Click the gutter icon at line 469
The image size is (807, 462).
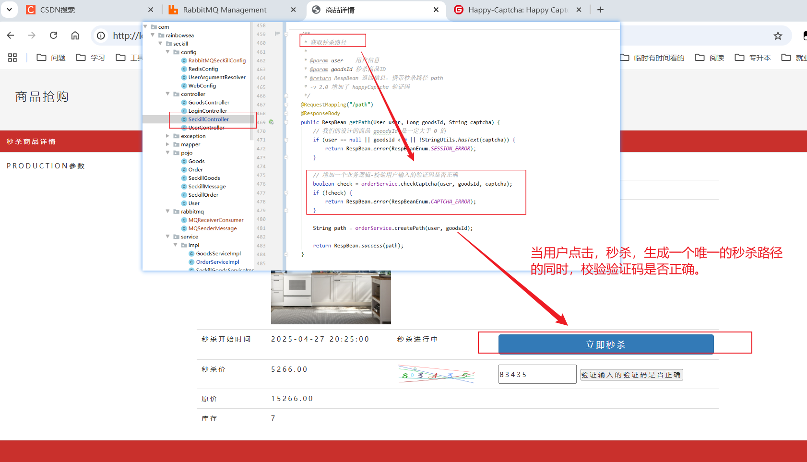click(271, 122)
